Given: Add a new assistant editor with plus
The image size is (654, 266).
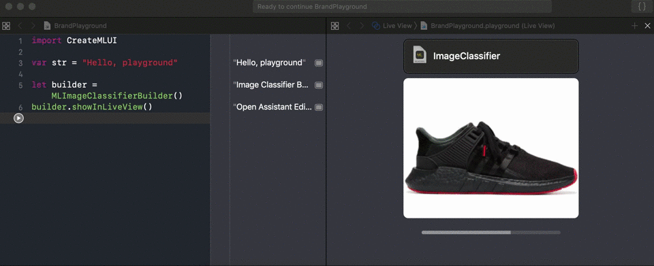Looking at the screenshot, I should click(635, 26).
